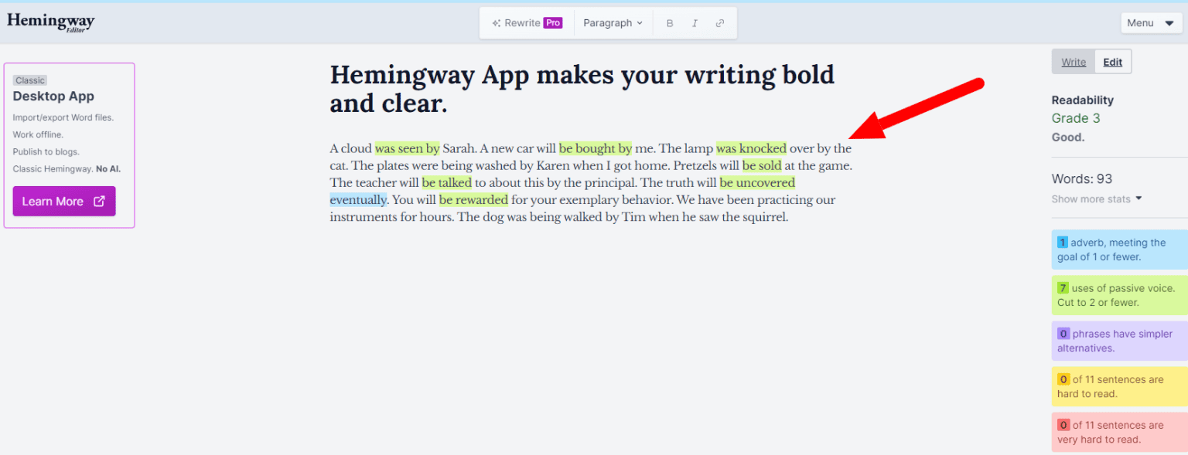Click the Rewrite sparkle icon
Screen dimensions: 1188x455
coord(495,22)
